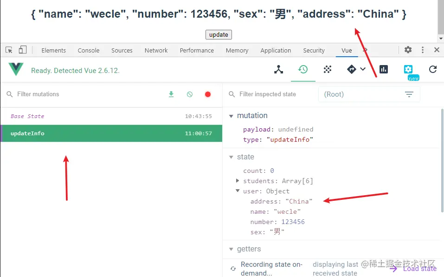Switch to the Console tab
This screenshot has width=444, height=277.
pos(89,51)
